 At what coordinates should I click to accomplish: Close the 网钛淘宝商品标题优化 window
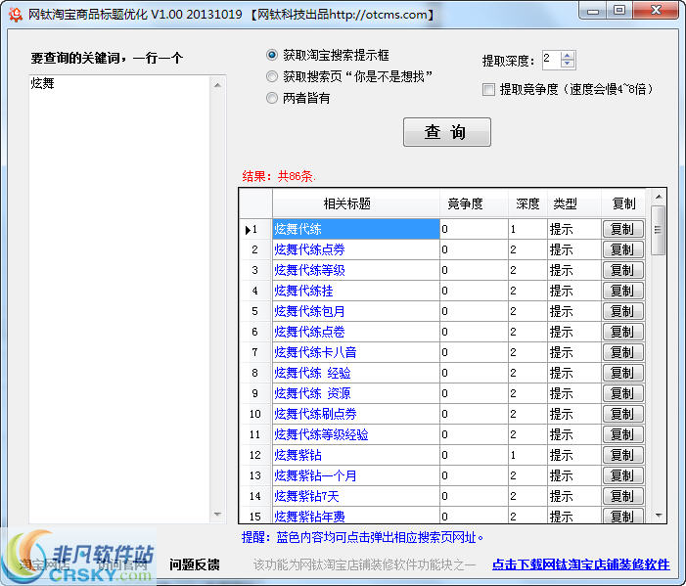click(656, 11)
